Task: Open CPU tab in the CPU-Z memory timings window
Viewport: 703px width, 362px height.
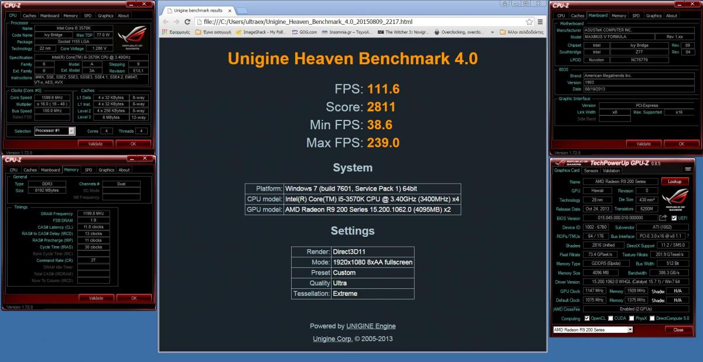Action: pyautogui.click(x=13, y=170)
